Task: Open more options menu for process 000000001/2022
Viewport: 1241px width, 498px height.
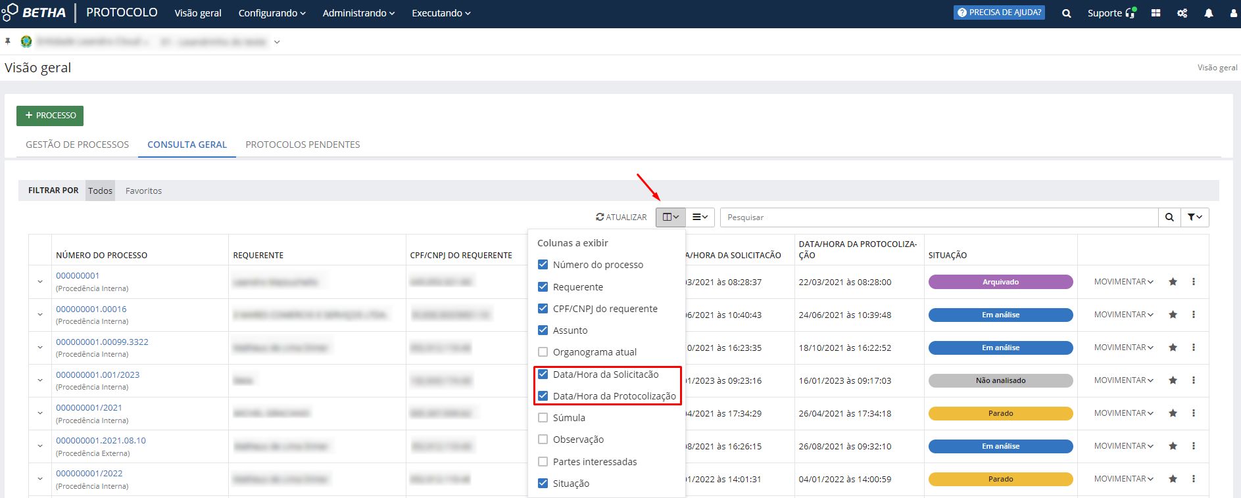Action: point(1194,479)
